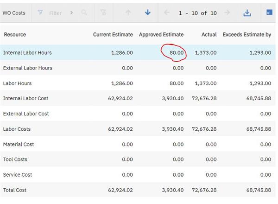Go to previous page arrow
Viewport: 278px width, 204px height.
click(x=167, y=13)
